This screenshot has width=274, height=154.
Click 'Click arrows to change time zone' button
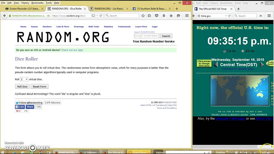click(x=204, y=63)
